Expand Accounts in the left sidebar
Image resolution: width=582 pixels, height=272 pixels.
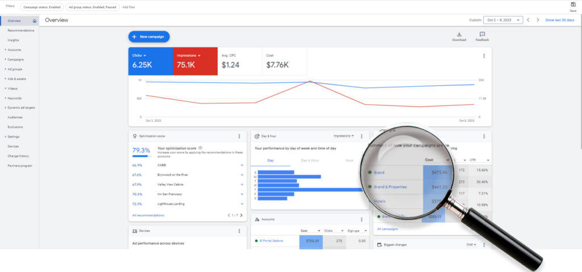tap(5, 50)
